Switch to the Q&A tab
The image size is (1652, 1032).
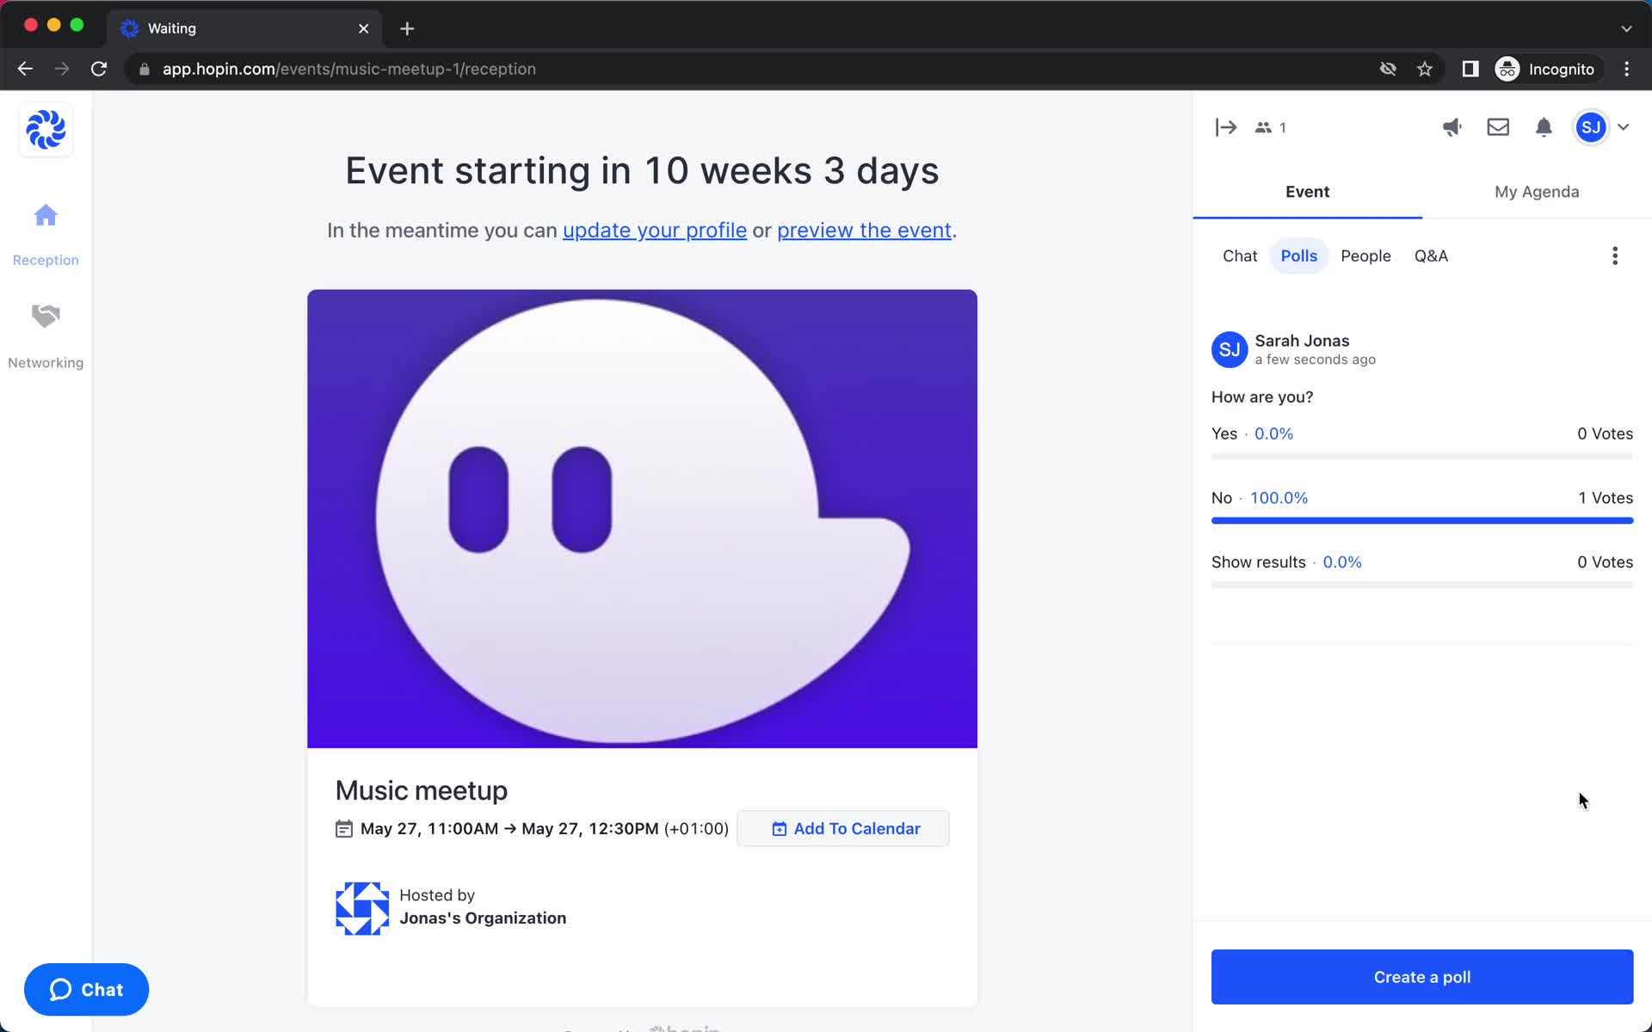coord(1431,255)
